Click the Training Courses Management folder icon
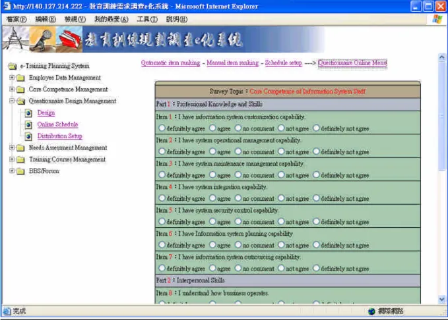 [20, 160]
